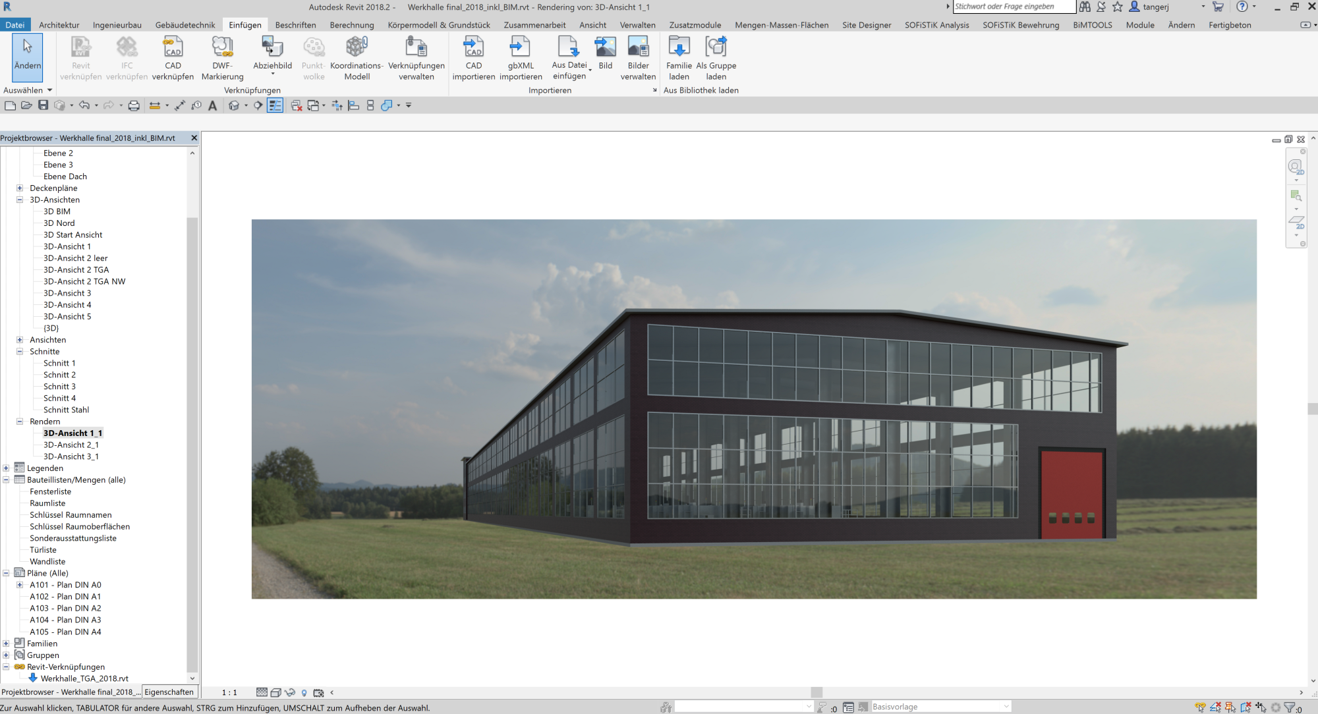
Task: Expand the Ansichten node in project browser
Action: pyautogui.click(x=19, y=339)
